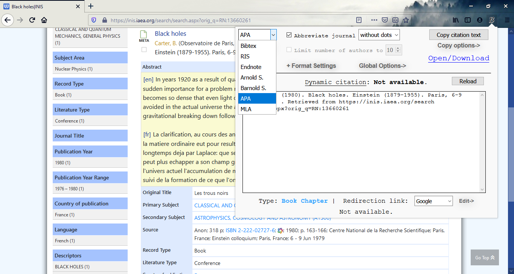This screenshot has height=274, width=514.
Task: Open the 'without dots' dropdown
Action: click(x=379, y=35)
